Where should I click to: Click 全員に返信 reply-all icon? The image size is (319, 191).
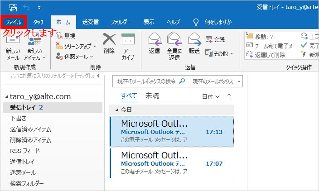[174, 39]
